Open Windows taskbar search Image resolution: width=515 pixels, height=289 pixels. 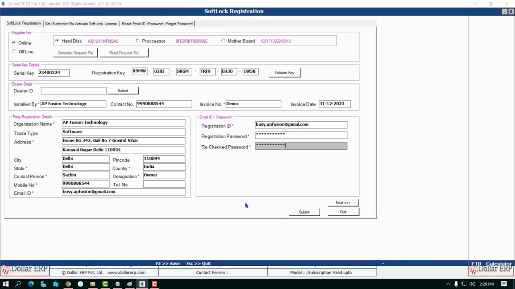18,284
